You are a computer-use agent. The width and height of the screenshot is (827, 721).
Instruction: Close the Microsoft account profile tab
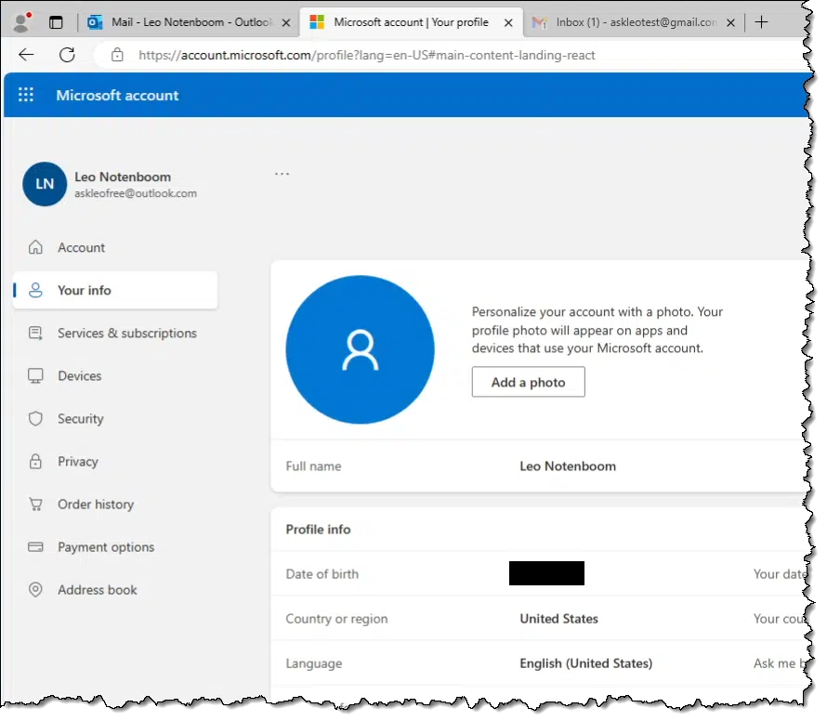click(x=508, y=22)
